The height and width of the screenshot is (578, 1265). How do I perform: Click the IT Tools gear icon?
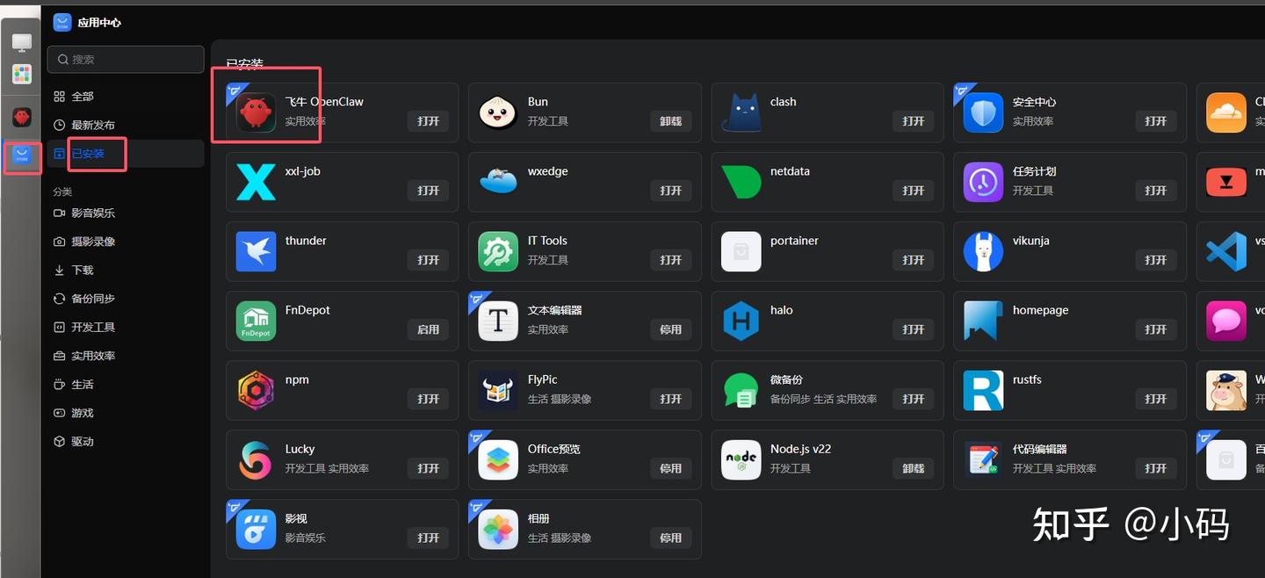[498, 251]
